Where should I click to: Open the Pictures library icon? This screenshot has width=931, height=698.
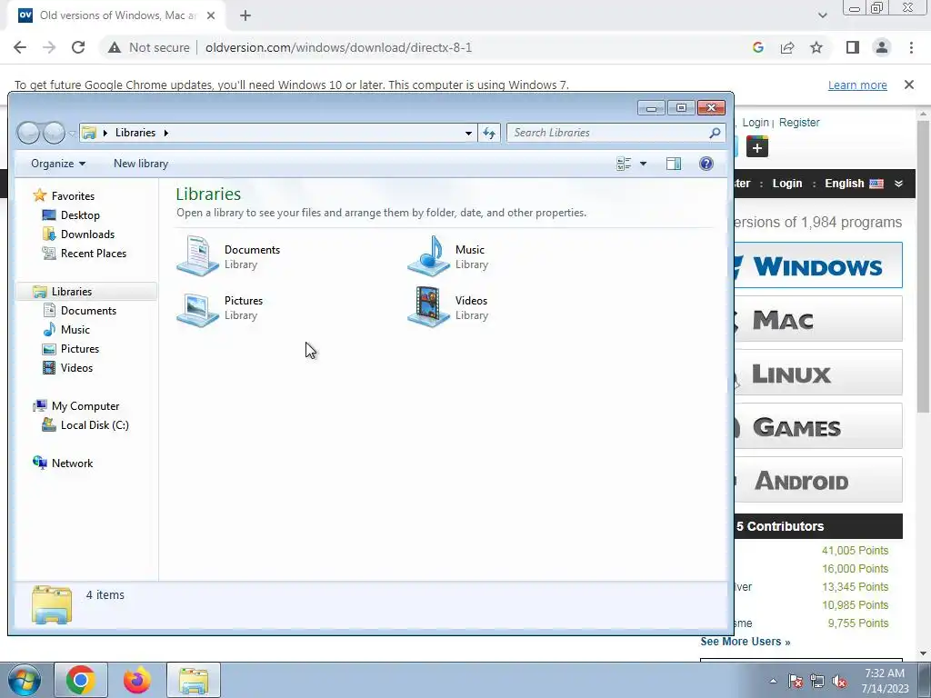click(197, 307)
